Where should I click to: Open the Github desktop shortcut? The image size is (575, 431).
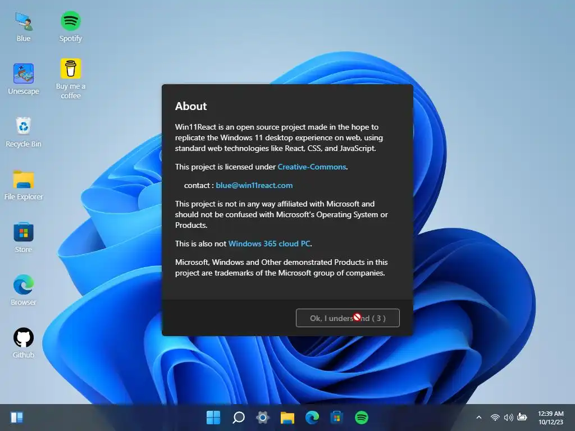(24, 343)
